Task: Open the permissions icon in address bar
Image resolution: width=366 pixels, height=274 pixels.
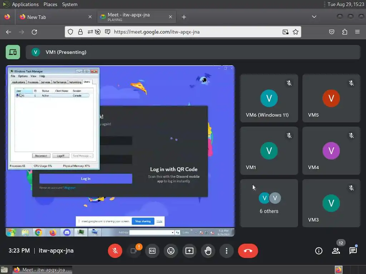Action: coord(90,32)
